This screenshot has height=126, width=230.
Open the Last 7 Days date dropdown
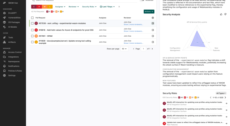tap(107, 7)
